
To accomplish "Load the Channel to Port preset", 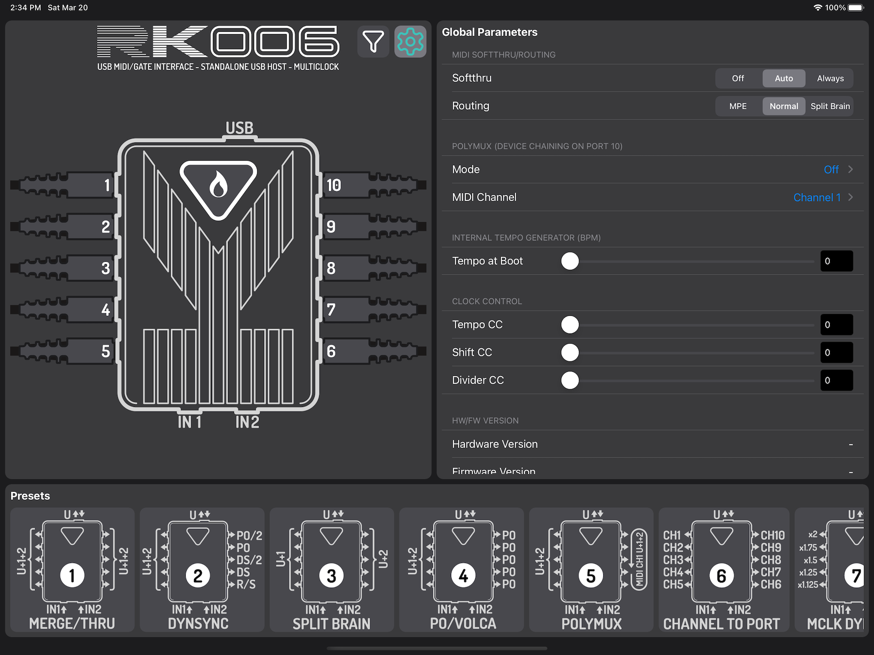I will point(722,569).
